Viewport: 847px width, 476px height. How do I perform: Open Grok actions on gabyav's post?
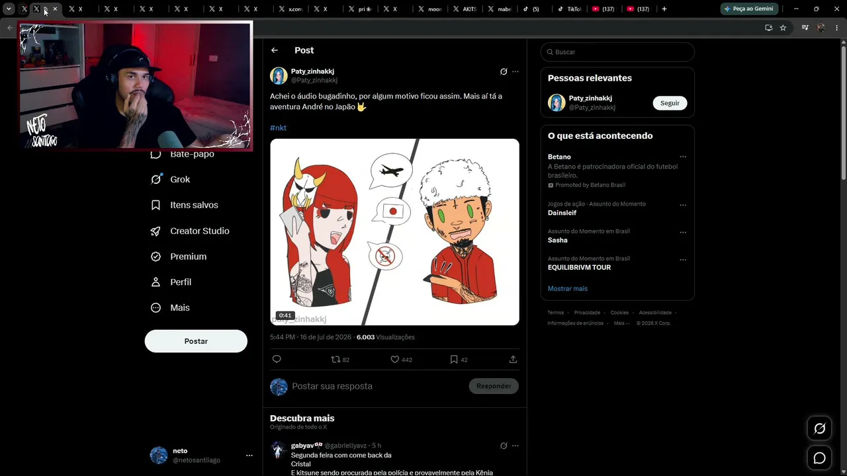point(504,446)
